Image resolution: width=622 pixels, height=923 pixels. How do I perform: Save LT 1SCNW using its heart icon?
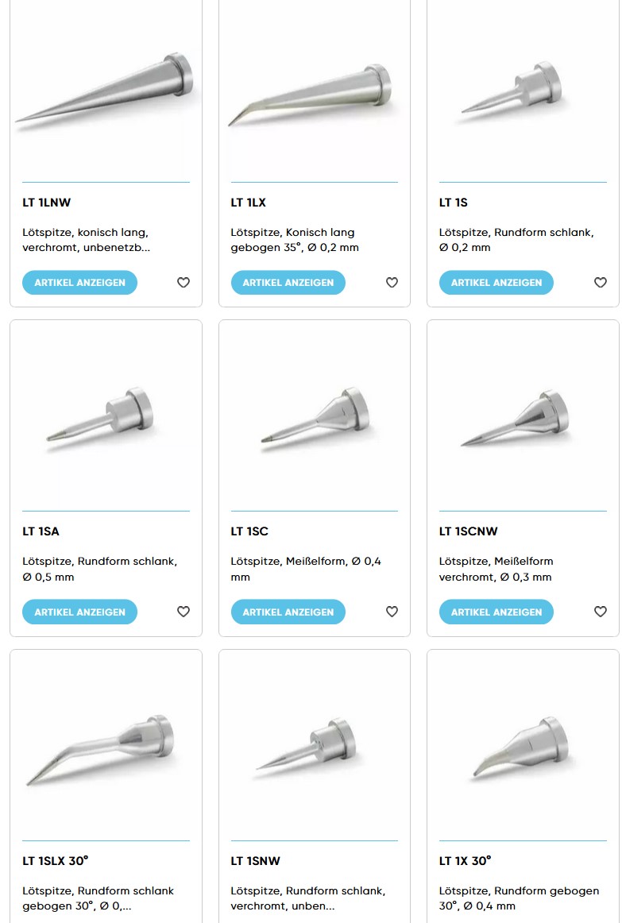coord(600,612)
